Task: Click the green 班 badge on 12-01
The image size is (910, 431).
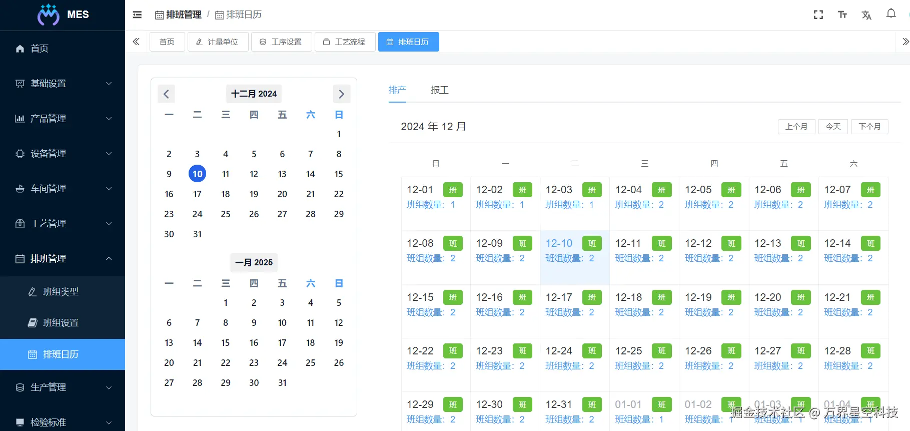Action: tap(453, 190)
